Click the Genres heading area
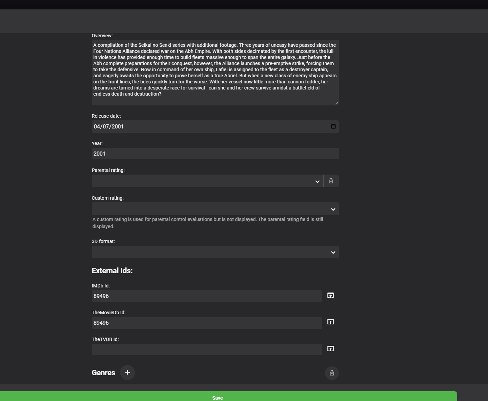Screen dimensions: 488x401 point(103,373)
